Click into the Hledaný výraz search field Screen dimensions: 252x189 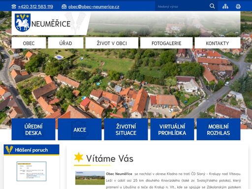(181, 6)
